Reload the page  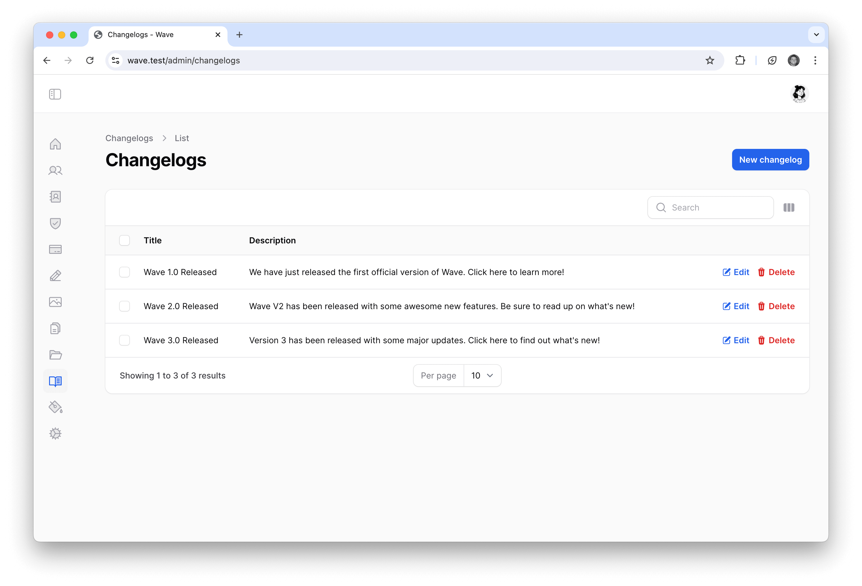[90, 60]
